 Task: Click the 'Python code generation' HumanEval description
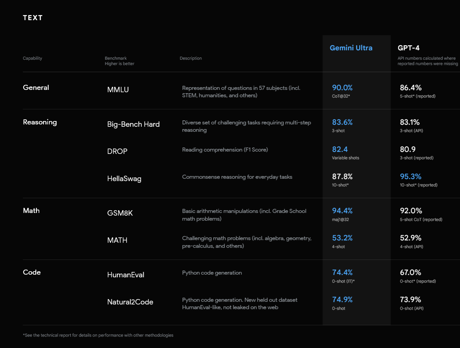click(x=212, y=273)
